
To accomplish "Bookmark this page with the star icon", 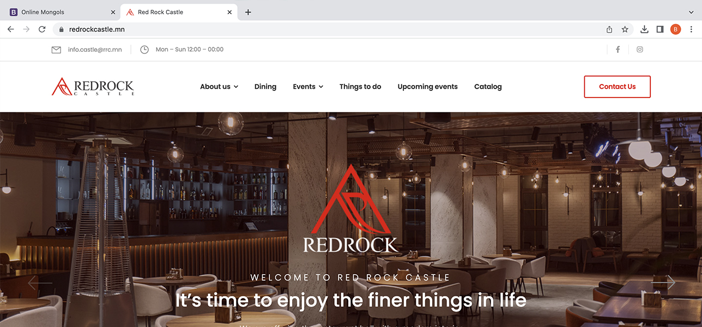I will coord(625,29).
